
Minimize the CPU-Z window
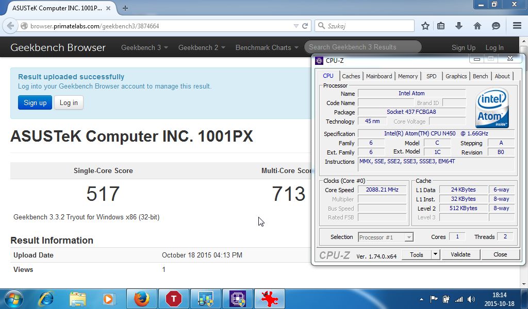point(476,59)
